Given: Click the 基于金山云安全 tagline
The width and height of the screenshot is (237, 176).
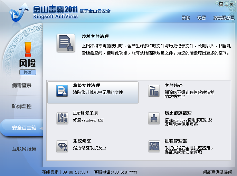Looking at the screenshot, I should [95, 11].
